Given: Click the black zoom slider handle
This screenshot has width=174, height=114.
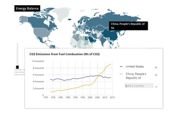Looking at the screenshot, I should pos(17,67).
